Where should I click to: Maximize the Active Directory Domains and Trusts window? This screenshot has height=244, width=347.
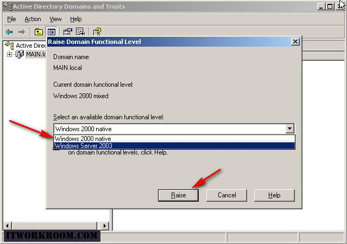point(330,7)
